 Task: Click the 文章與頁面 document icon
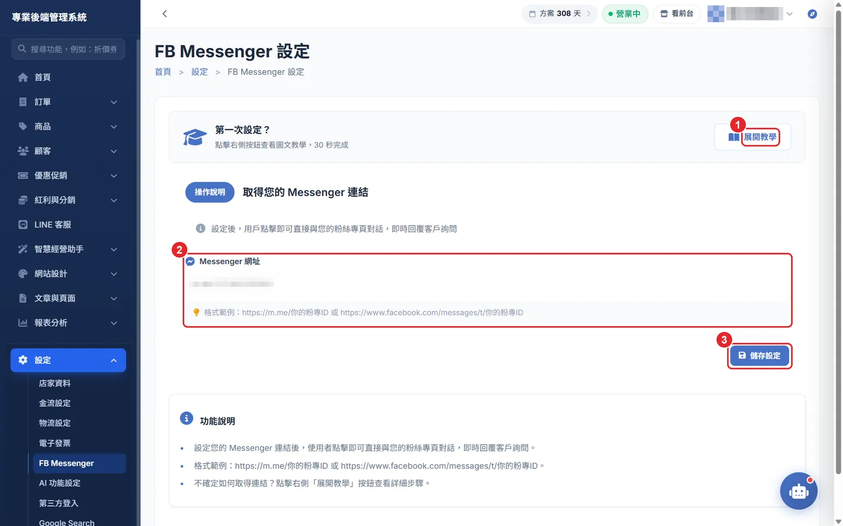23,298
